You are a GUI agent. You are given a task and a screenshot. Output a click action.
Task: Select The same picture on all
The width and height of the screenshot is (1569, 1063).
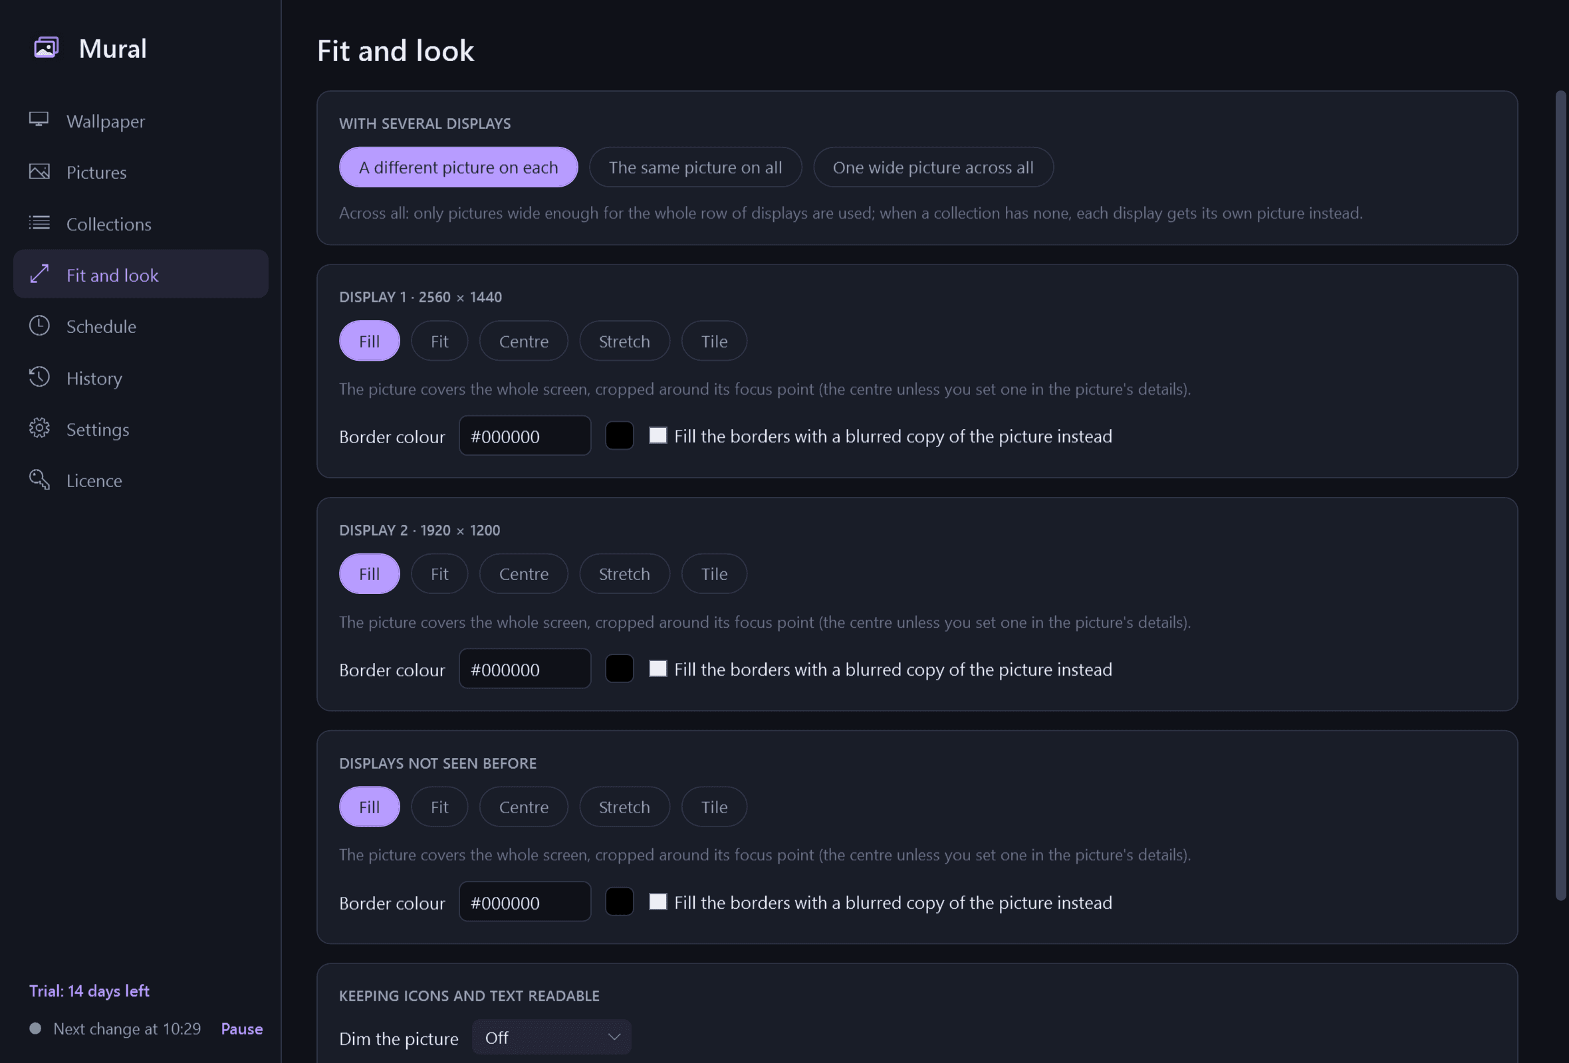pyautogui.click(x=695, y=167)
